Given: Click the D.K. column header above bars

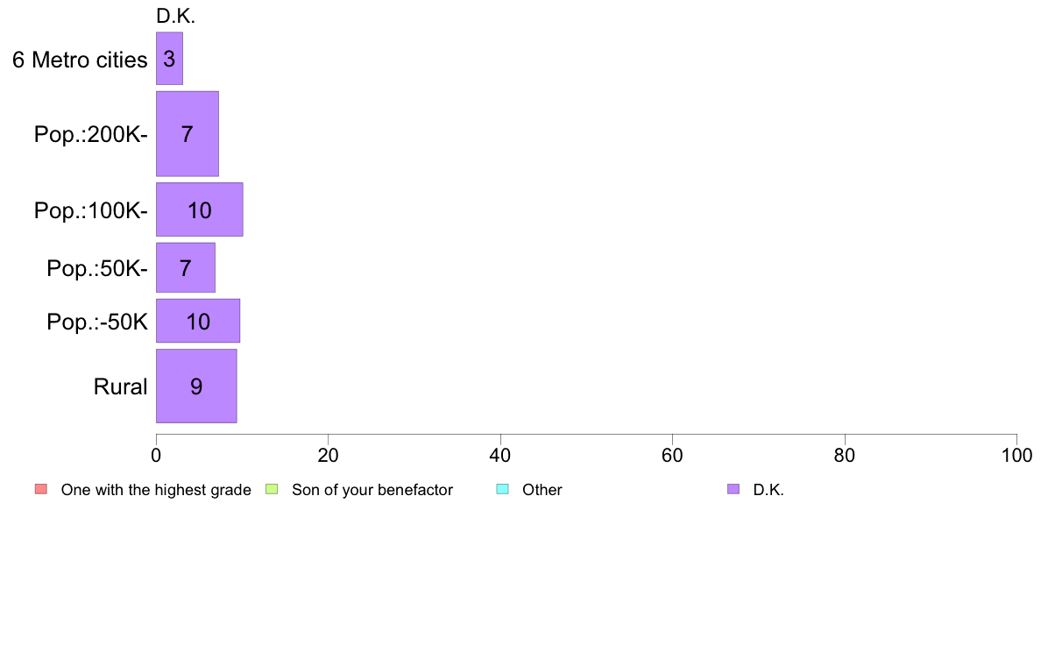Looking at the screenshot, I should [x=176, y=16].
